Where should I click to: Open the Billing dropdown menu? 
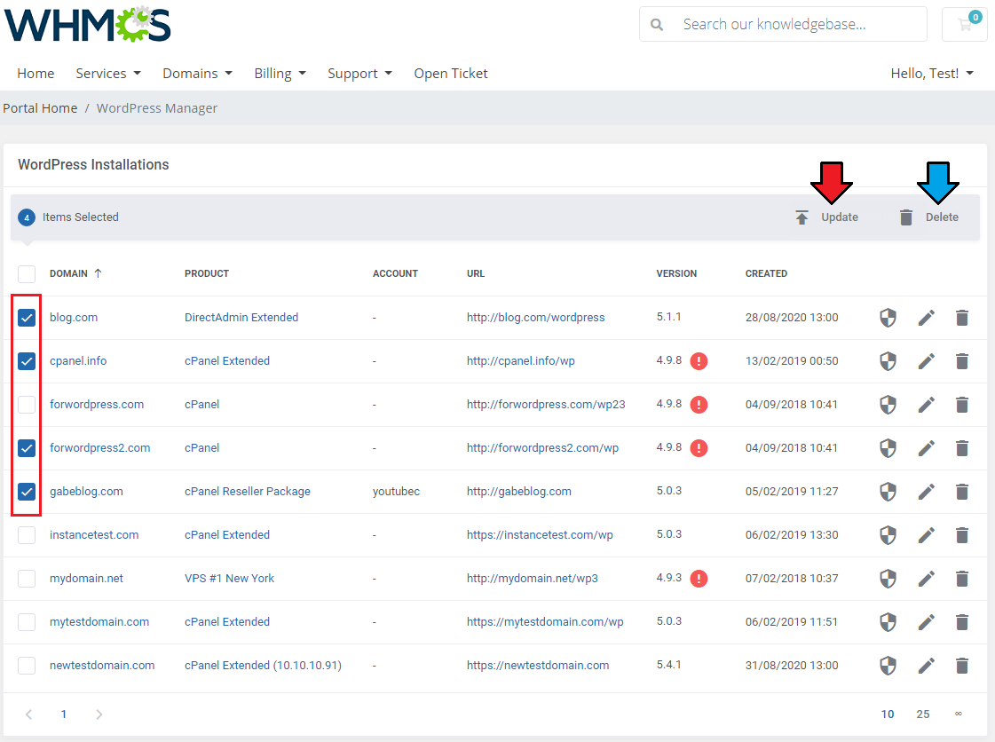tap(280, 74)
